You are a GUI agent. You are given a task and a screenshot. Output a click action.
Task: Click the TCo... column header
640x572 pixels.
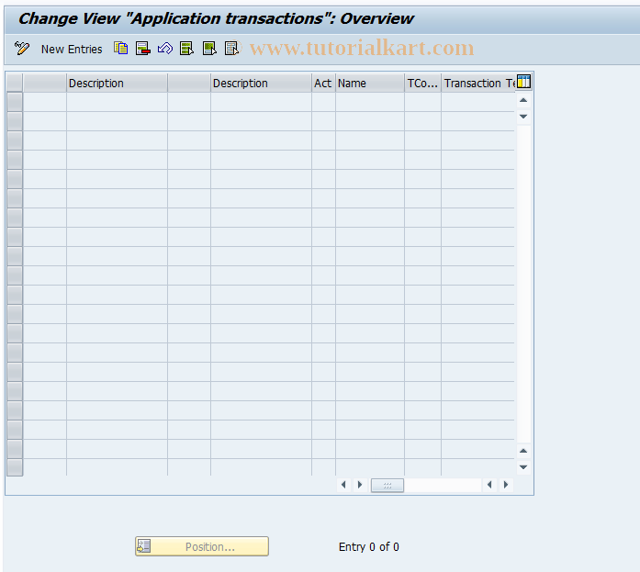(x=422, y=84)
